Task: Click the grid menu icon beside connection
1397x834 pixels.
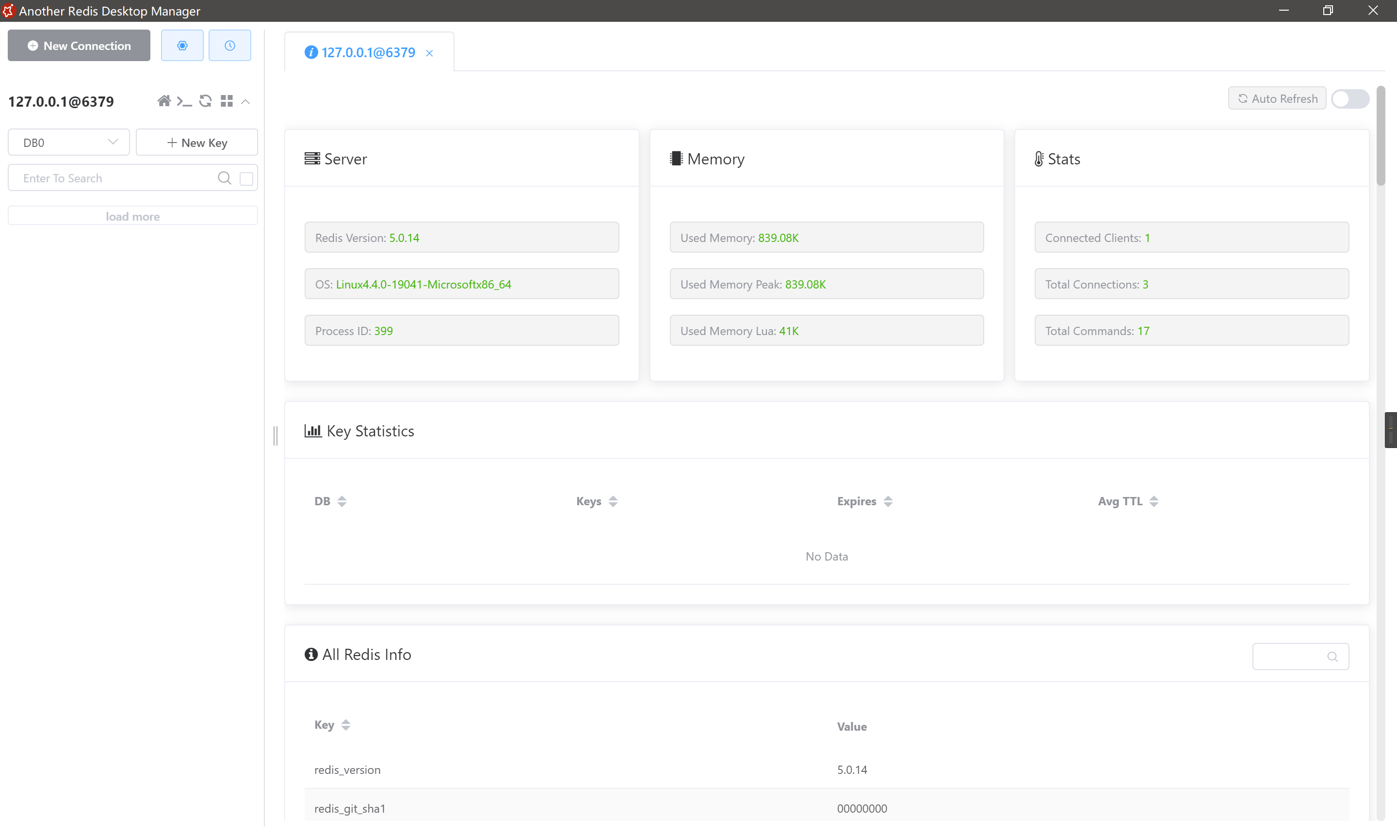Action: [x=227, y=101]
